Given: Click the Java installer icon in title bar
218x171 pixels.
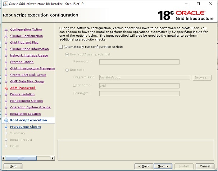Looking at the screenshot, I should pos(5,4).
